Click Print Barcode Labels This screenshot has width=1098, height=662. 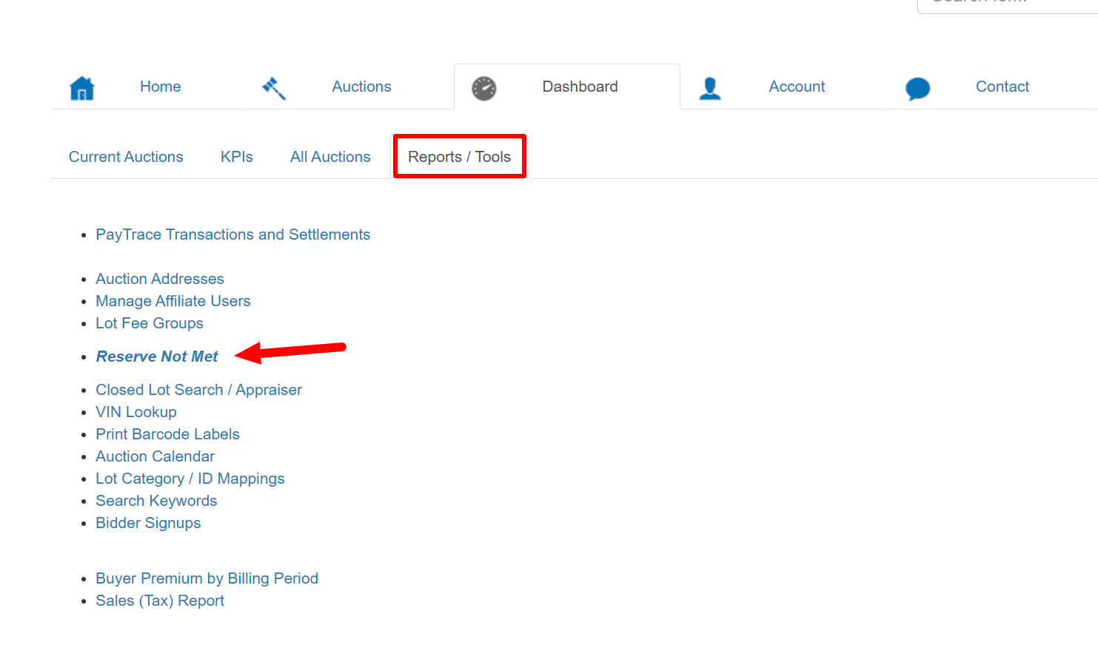click(x=167, y=434)
